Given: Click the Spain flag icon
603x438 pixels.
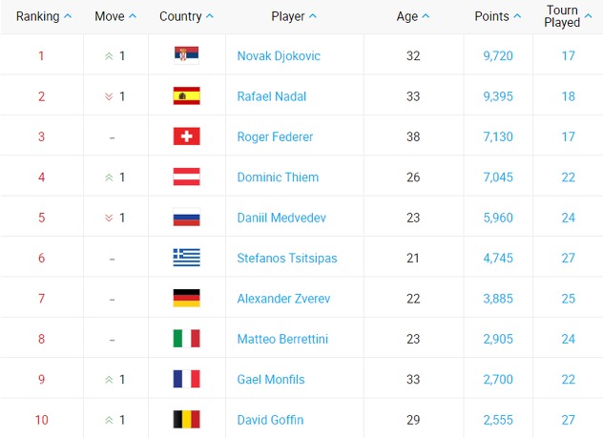Looking at the screenshot, I should (186, 95).
